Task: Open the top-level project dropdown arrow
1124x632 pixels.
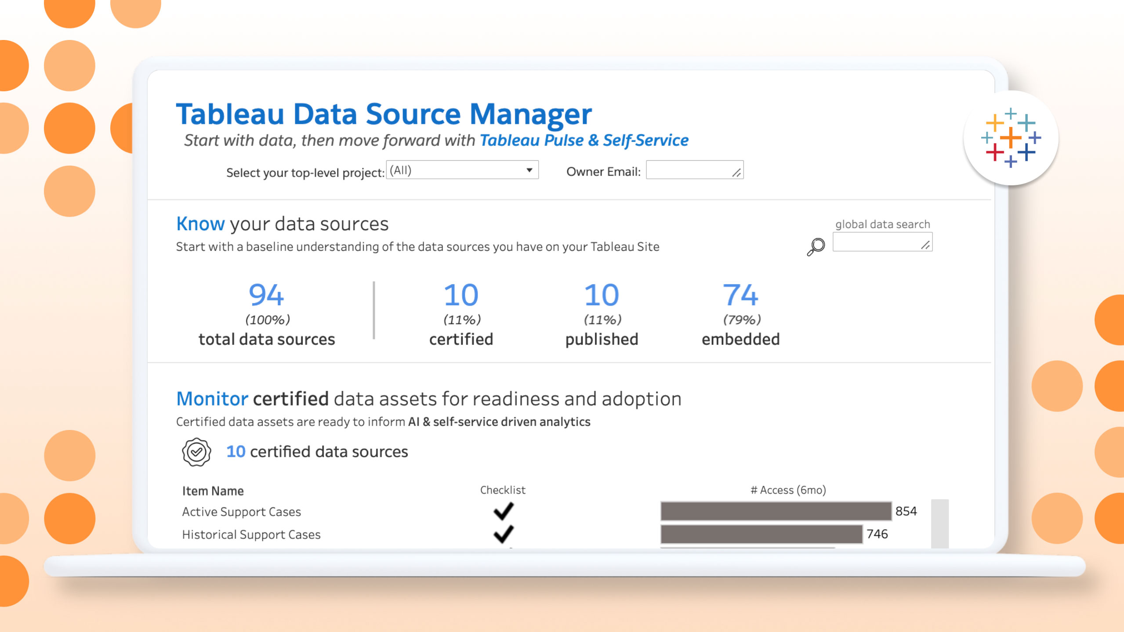Action: point(529,170)
